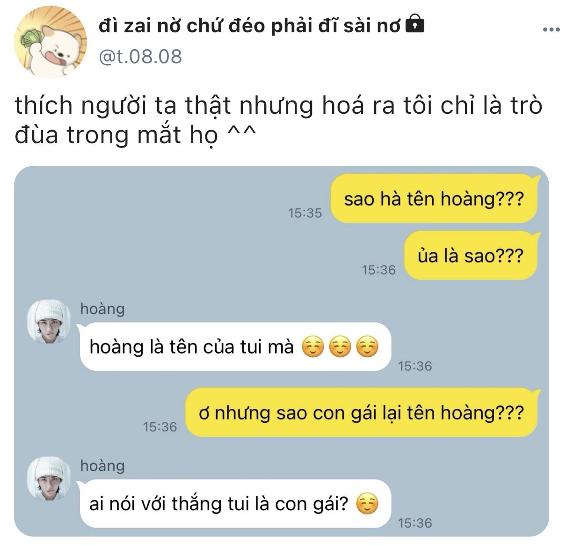Open hoàng's profile picture in first reply
Image resolution: width=581 pixels, height=545 pixels.
pos(49,322)
